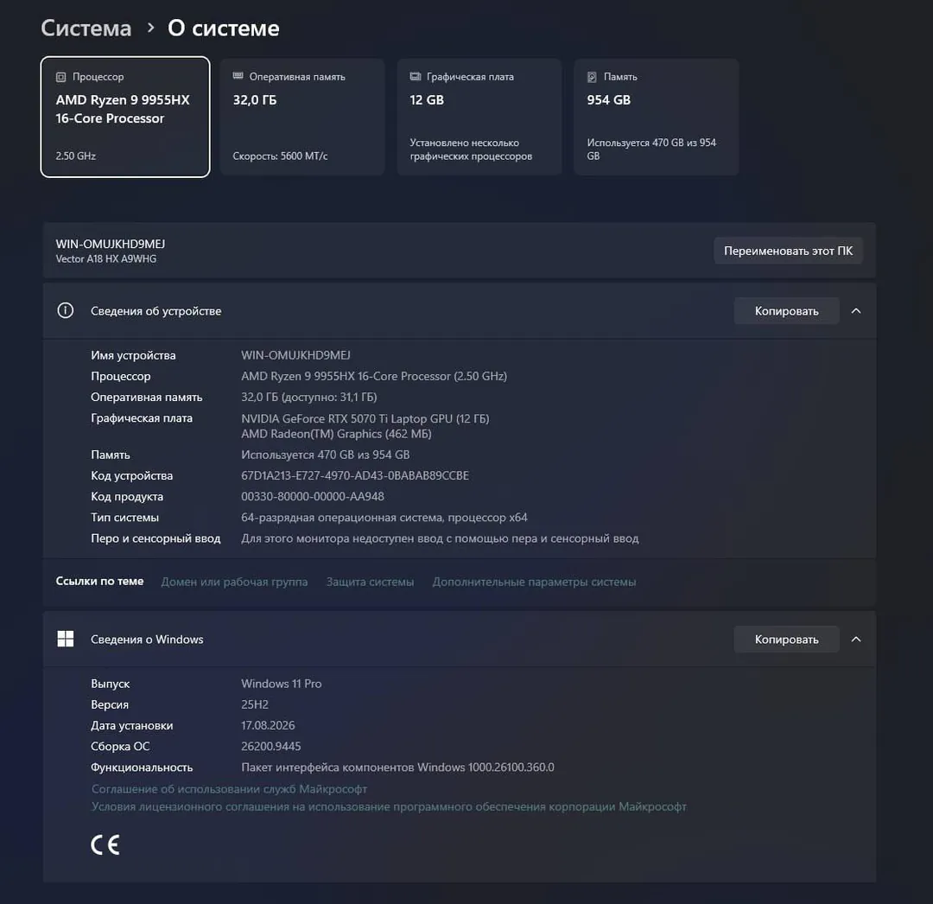Click the CE certification mark
This screenshot has height=904, width=933.
(105, 845)
